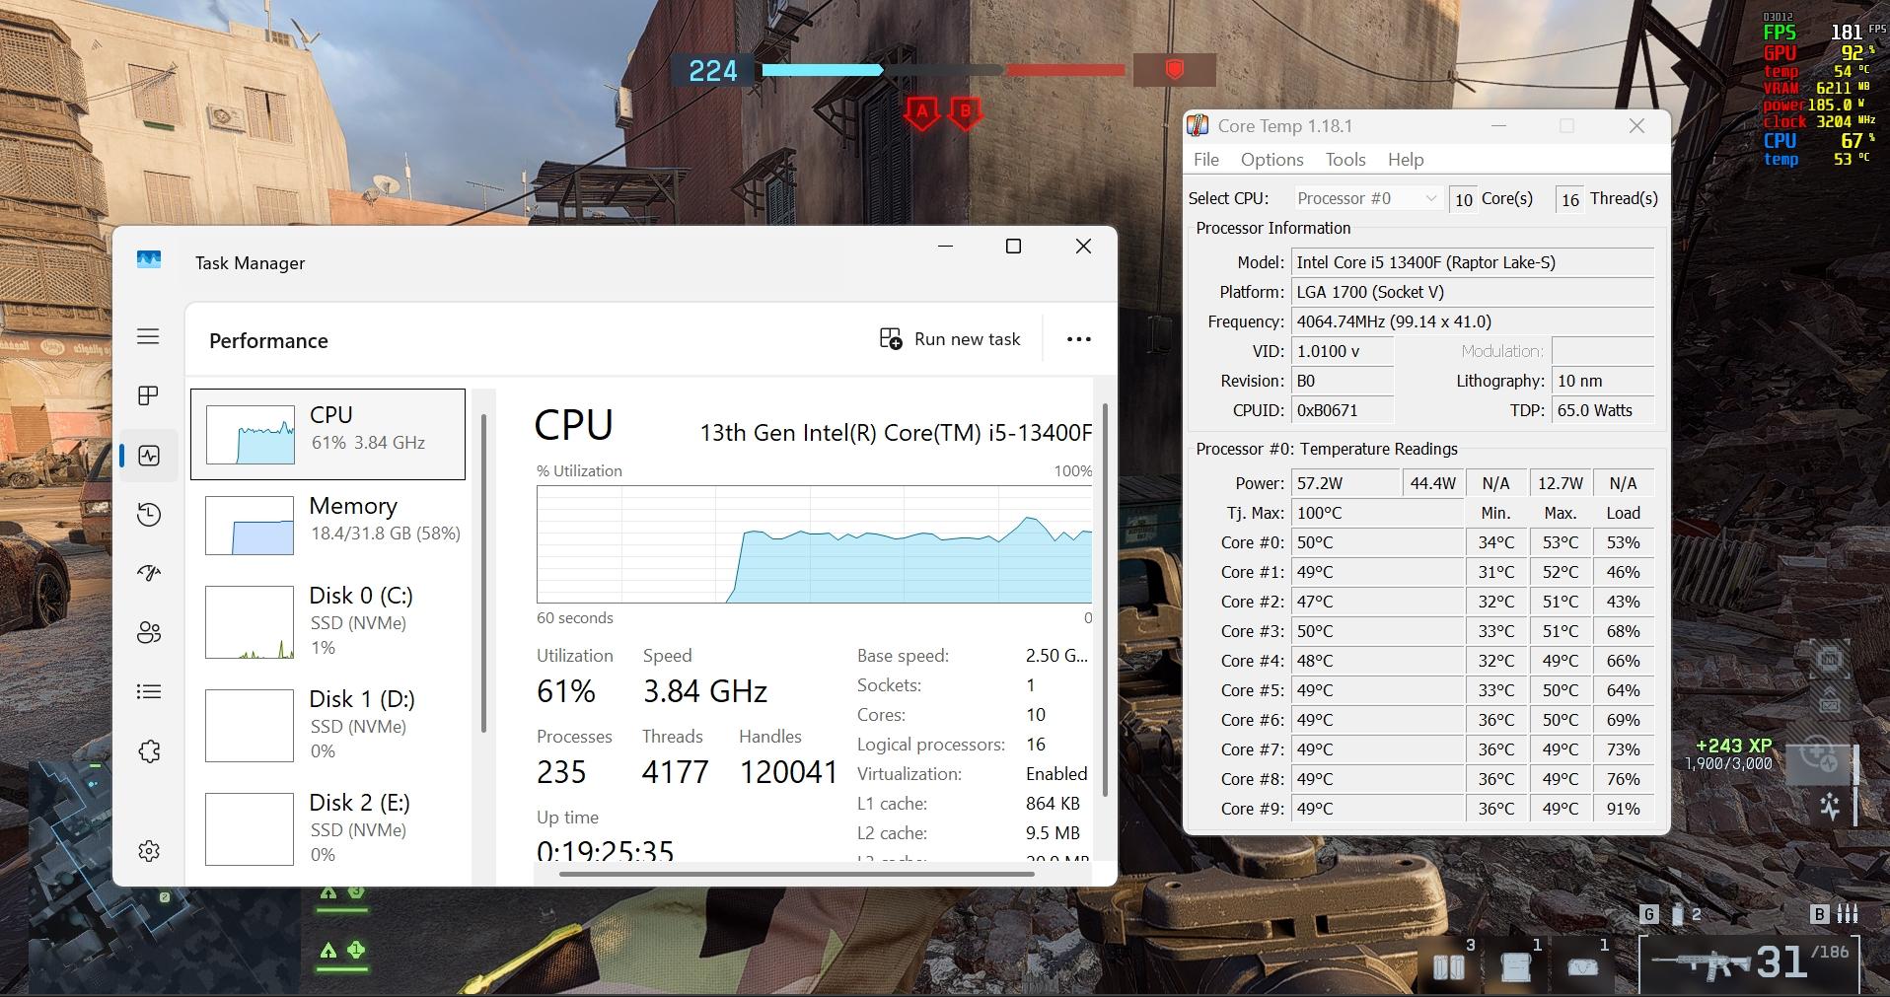Click the Frequency field 4064.74MHz value
Viewport: 1890px width, 997px height.
1473,321
